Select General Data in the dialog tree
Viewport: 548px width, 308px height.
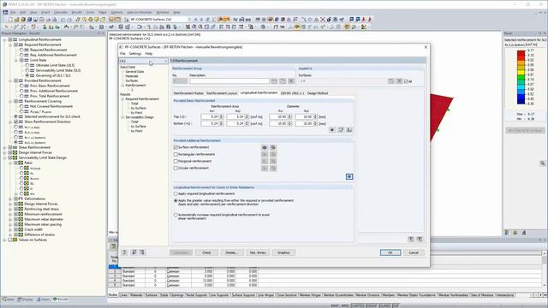tap(134, 72)
